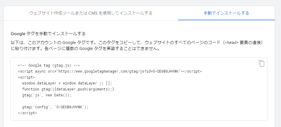Screen dimensions: 281x127
Task: Click the standalone opening <script> tag line
Action: 26,77
